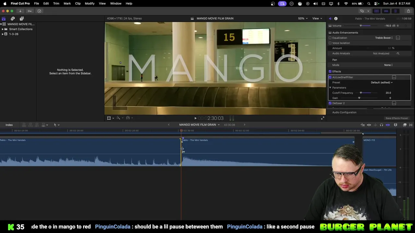The image size is (415, 233).
Task: Play the viewer playback button
Action: click(196, 118)
